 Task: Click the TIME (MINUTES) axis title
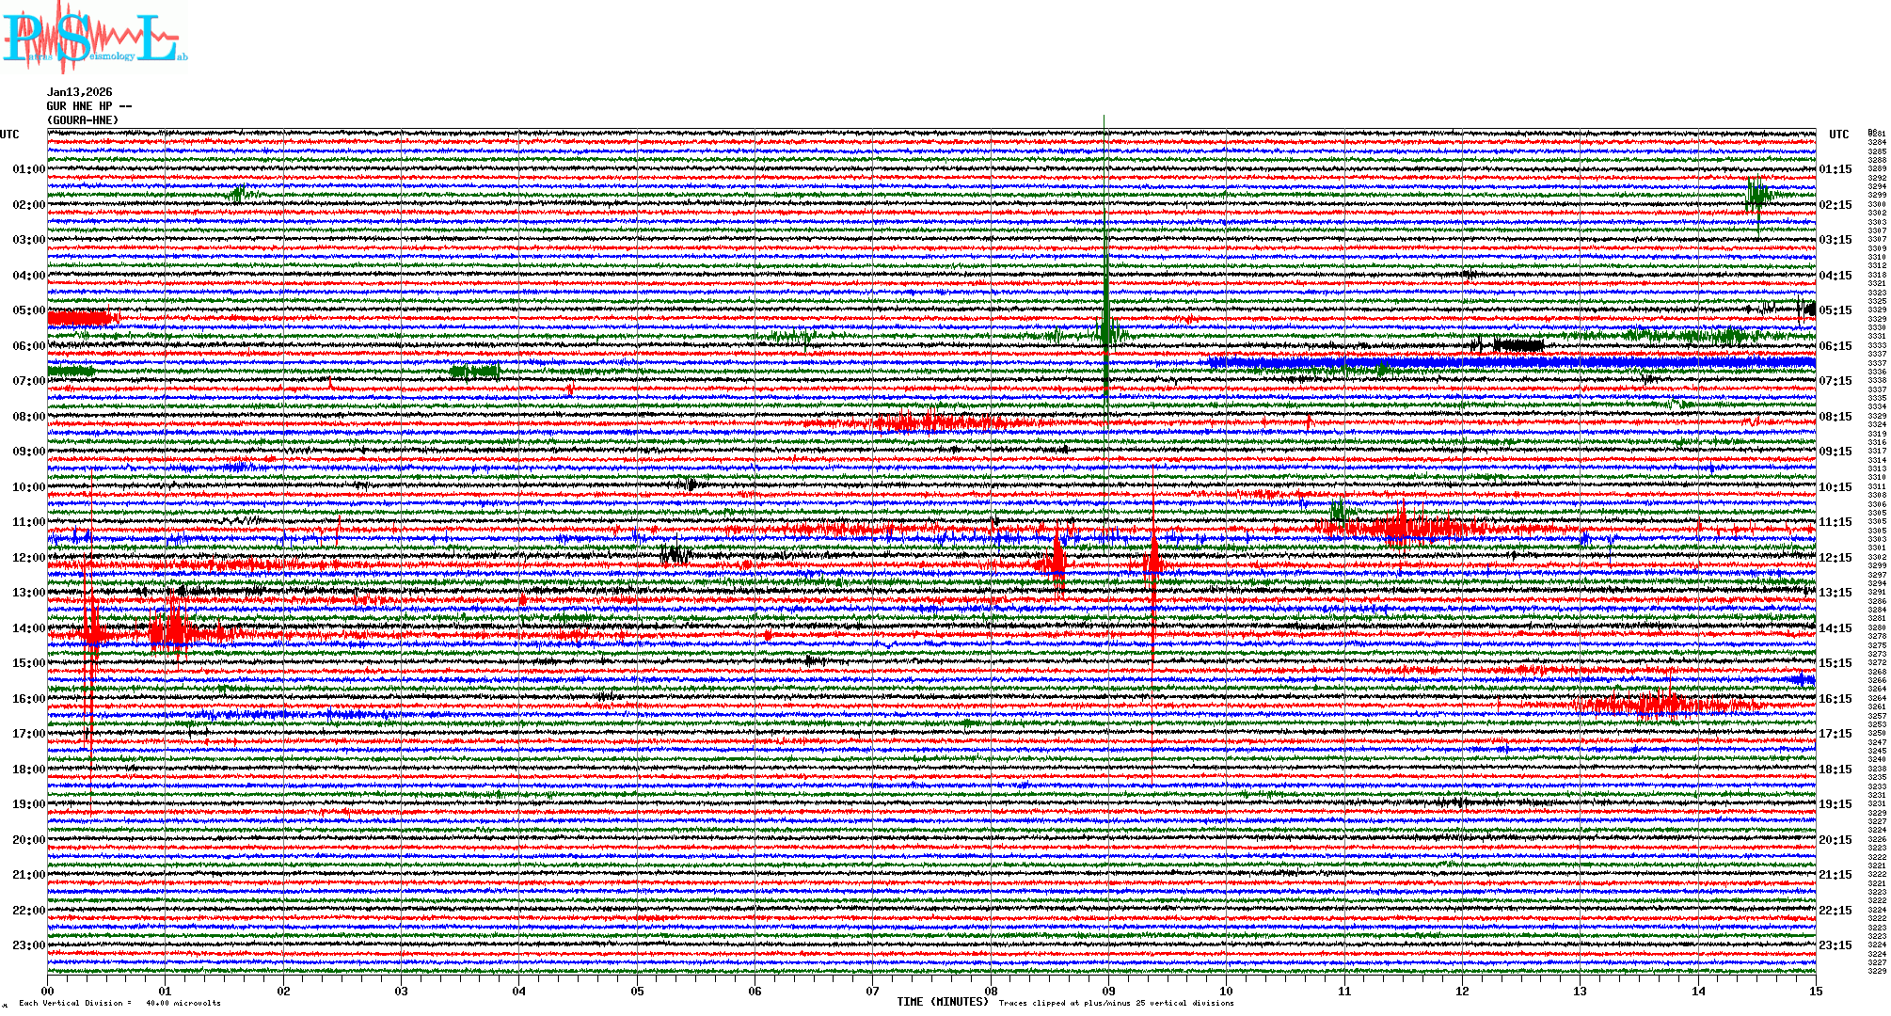[x=943, y=1002]
